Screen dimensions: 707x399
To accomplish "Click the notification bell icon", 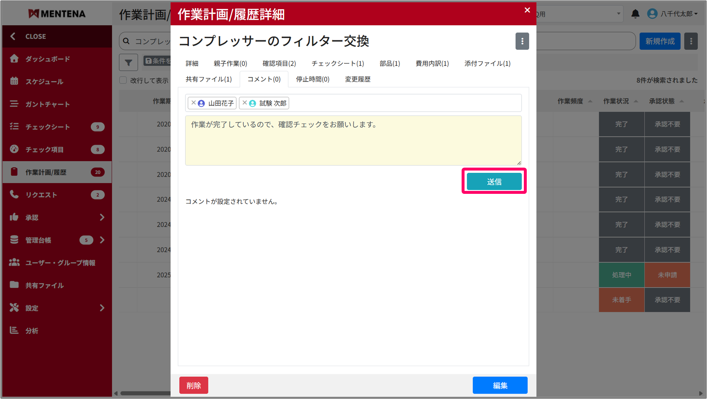I will [x=635, y=14].
